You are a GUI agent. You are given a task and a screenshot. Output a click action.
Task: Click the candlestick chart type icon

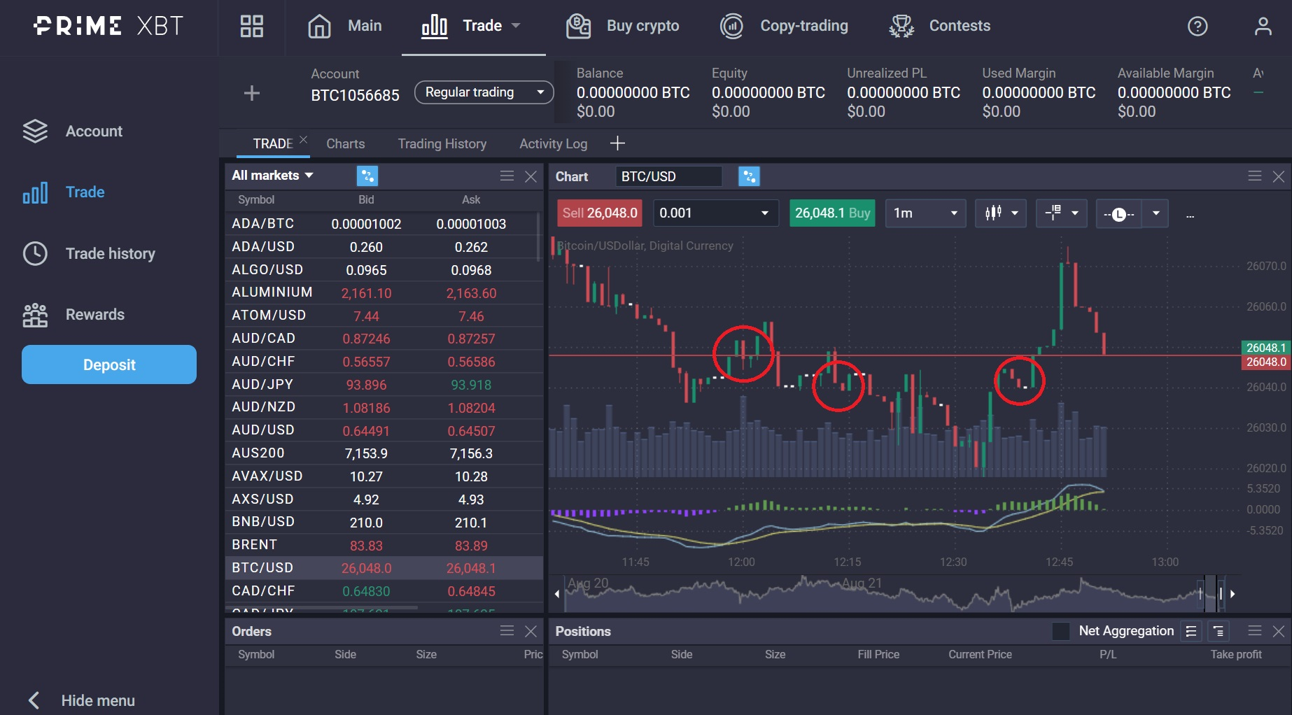pyautogui.click(x=993, y=213)
